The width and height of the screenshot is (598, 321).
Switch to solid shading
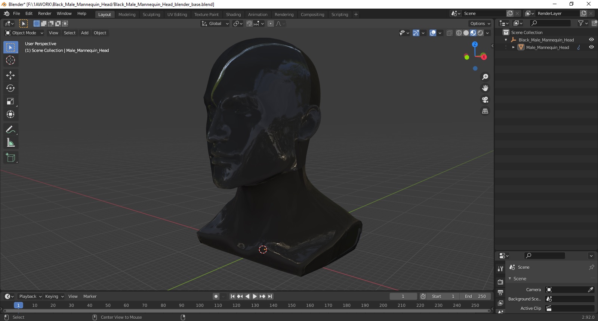[466, 33]
